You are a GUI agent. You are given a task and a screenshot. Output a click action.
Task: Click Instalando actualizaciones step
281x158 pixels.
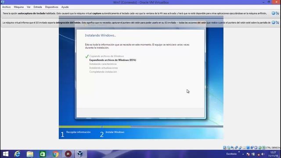point(104,68)
